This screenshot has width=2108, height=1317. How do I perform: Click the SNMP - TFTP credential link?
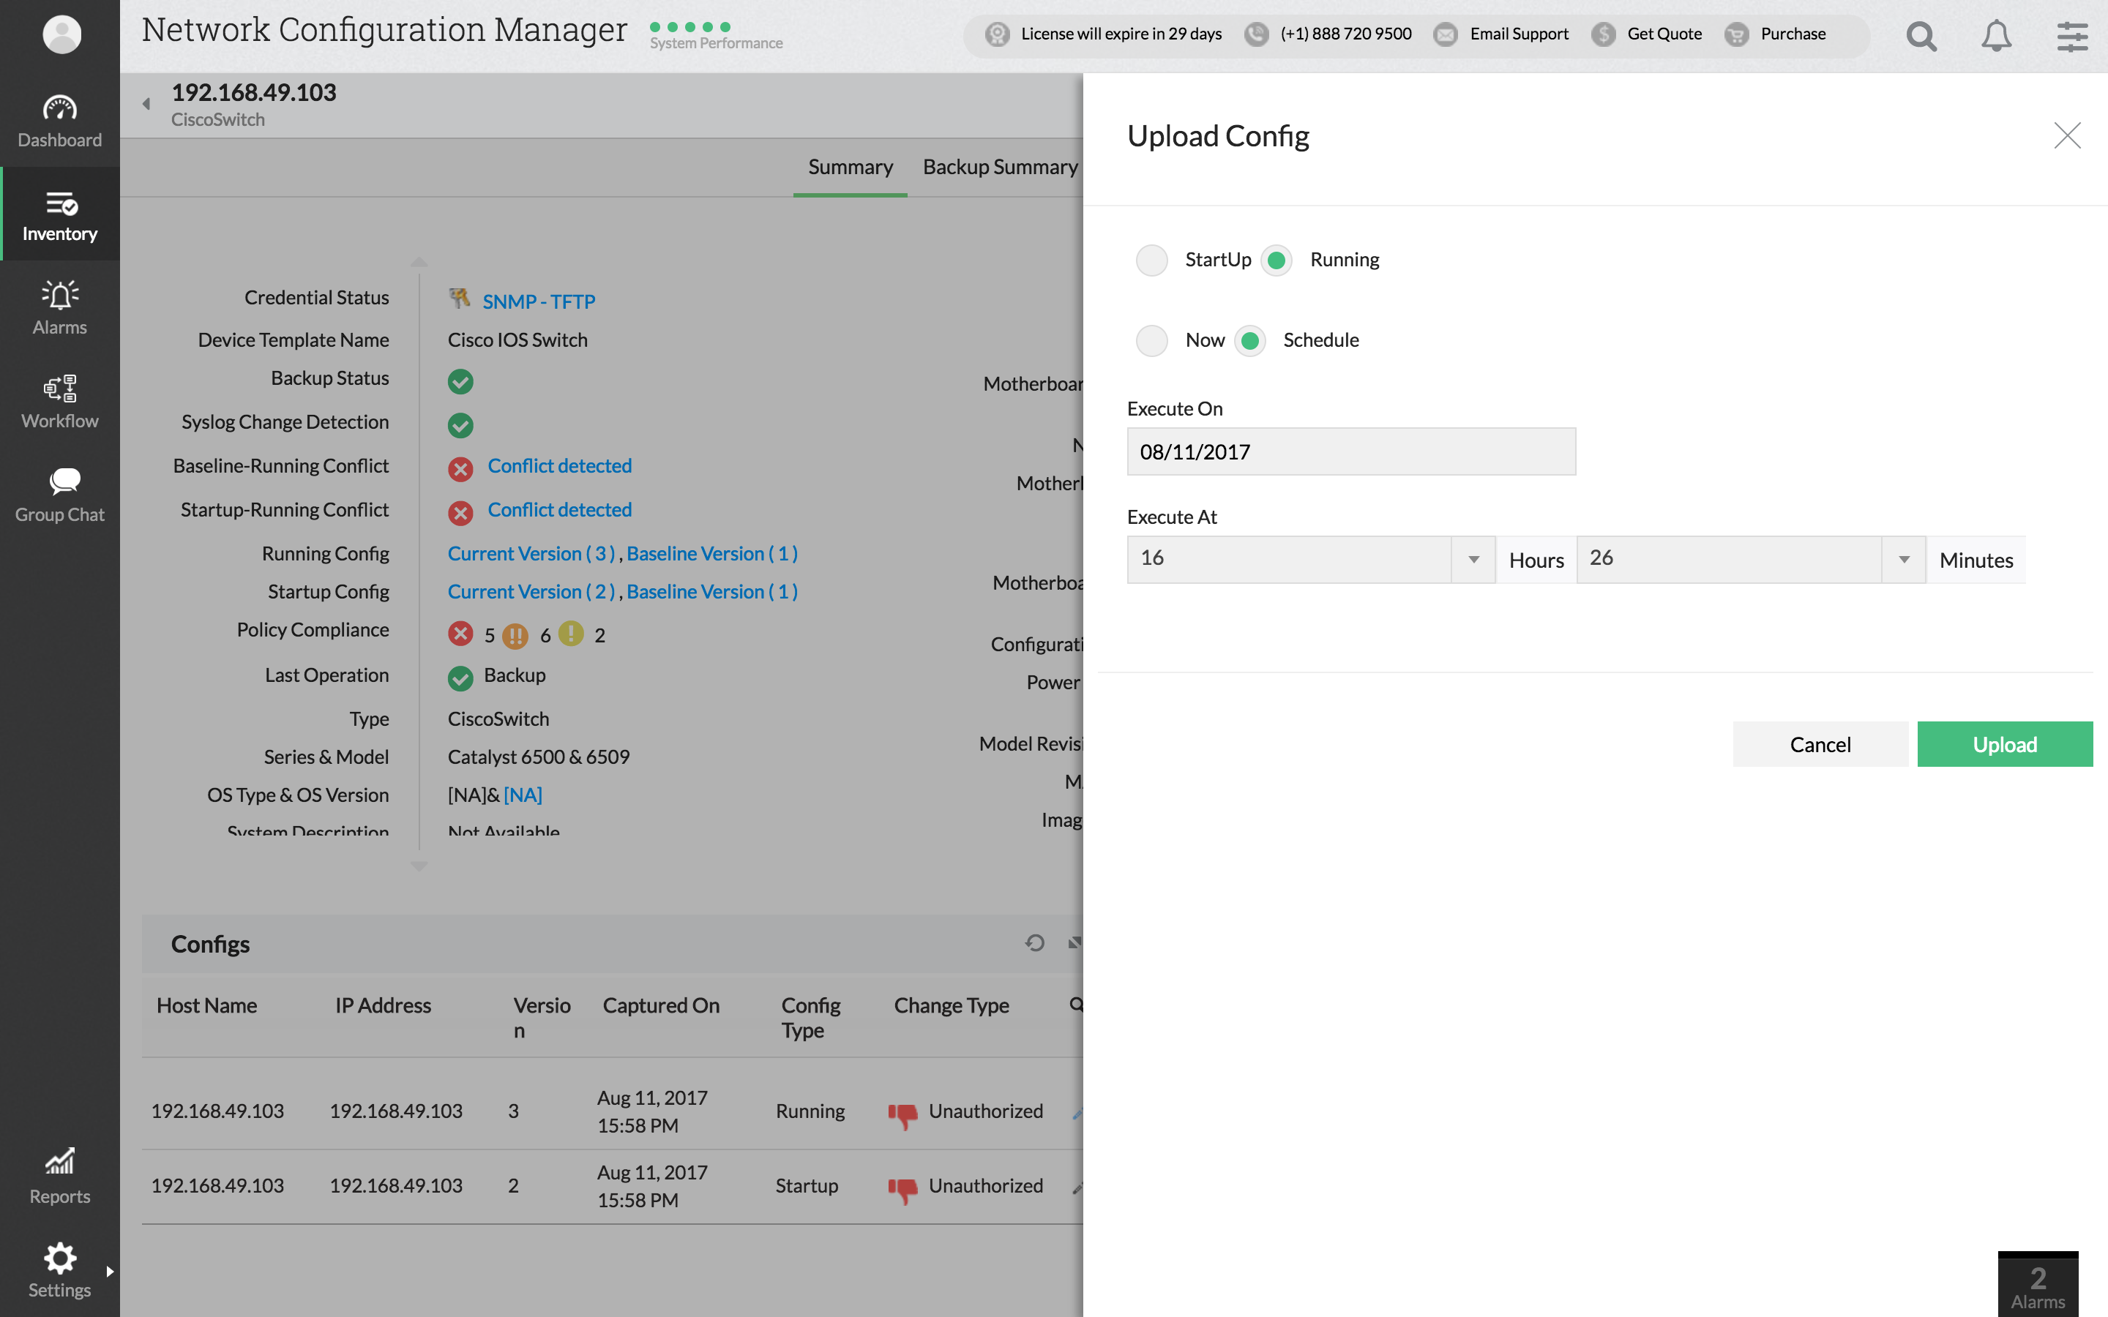[538, 301]
